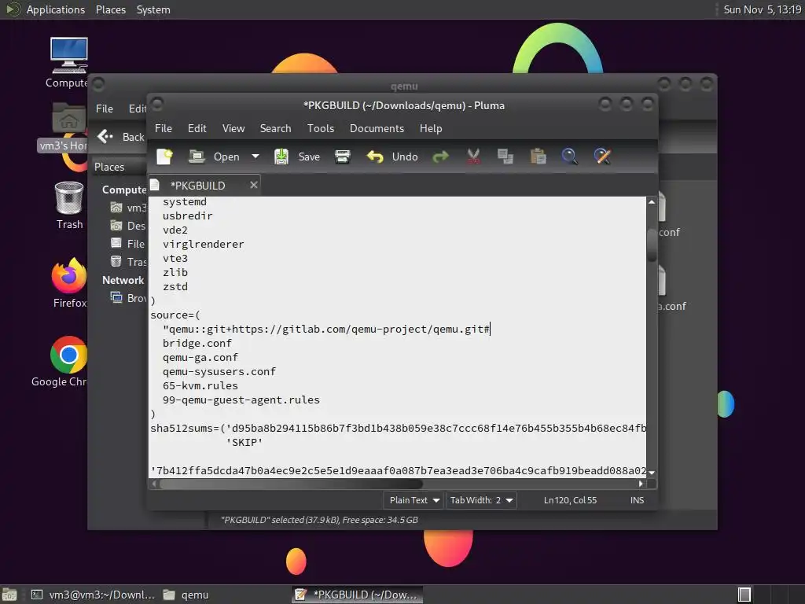
Task: Click the PKGBUILD Pluma taskbar button
Action: pos(358,595)
